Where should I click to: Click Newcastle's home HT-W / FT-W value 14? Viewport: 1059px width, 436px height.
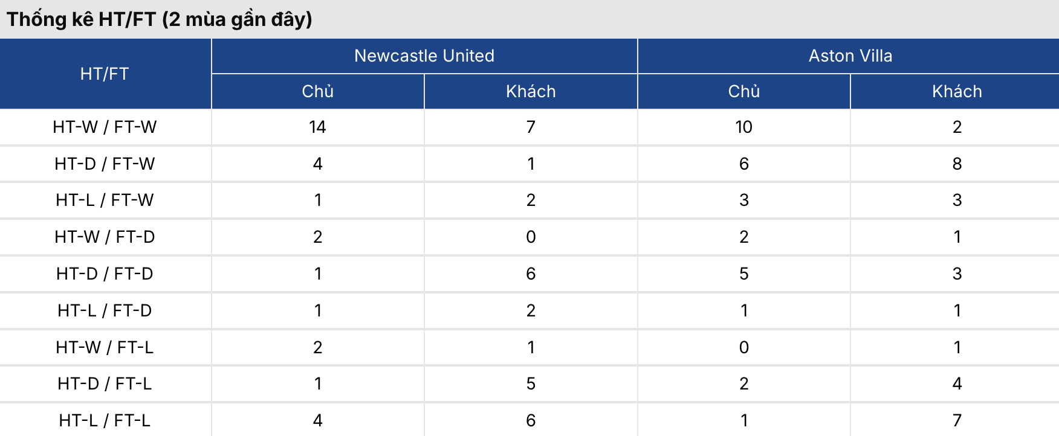coord(317,127)
